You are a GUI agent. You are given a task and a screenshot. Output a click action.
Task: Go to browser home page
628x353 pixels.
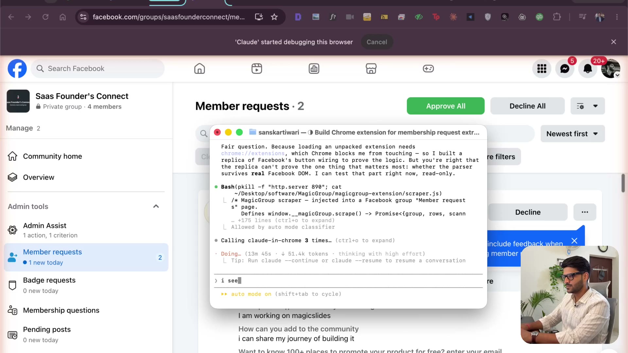[62, 17]
